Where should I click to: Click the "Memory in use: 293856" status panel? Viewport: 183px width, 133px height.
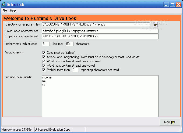click(17, 130)
